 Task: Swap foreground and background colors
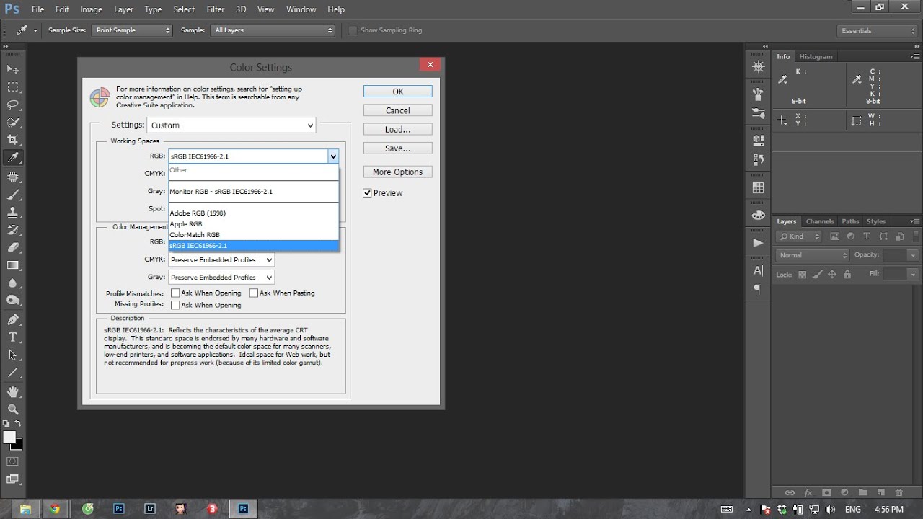pos(18,424)
